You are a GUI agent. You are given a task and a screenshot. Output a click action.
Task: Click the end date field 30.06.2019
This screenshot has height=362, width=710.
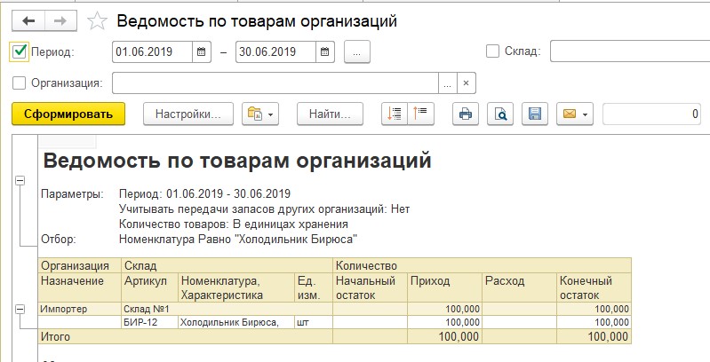tap(275, 52)
